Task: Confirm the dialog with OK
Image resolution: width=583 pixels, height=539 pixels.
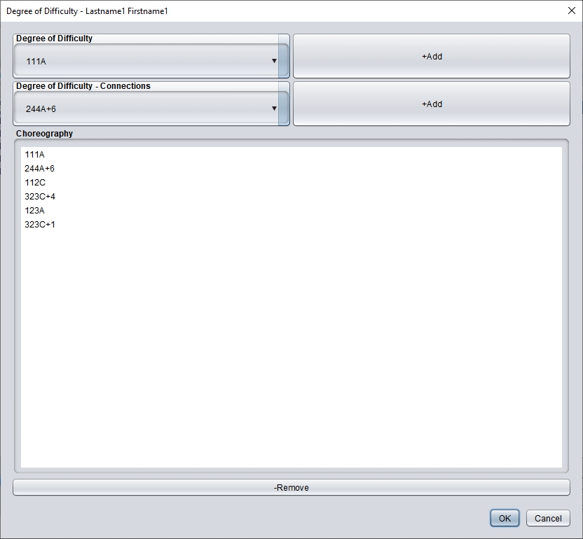Action: pos(505,518)
